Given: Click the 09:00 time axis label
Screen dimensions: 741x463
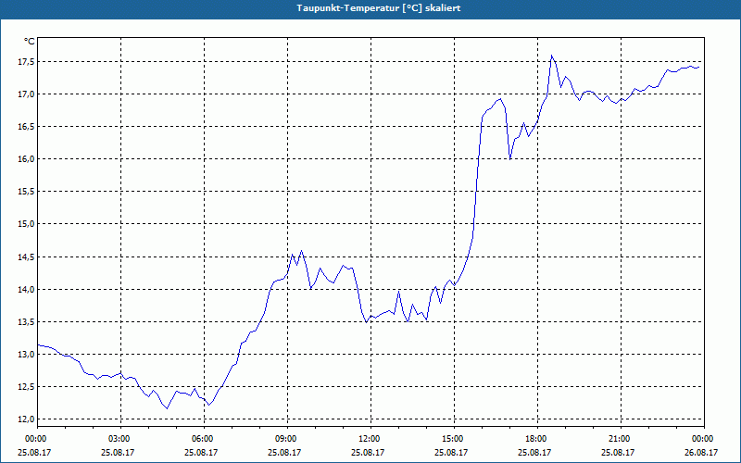Looking at the screenshot, I should click(287, 439).
